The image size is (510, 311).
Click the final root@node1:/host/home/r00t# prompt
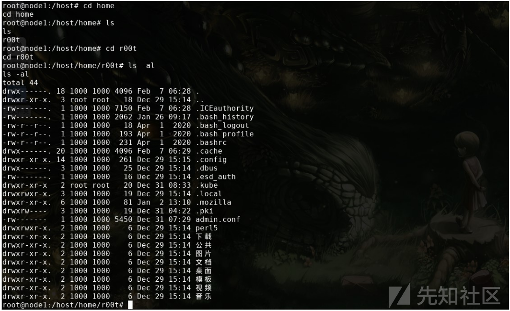[x=63, y=305]
